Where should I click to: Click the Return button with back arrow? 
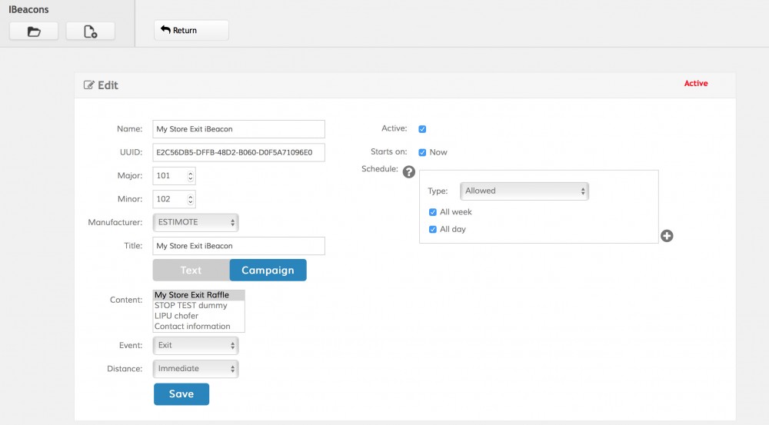tap(191, 31)
